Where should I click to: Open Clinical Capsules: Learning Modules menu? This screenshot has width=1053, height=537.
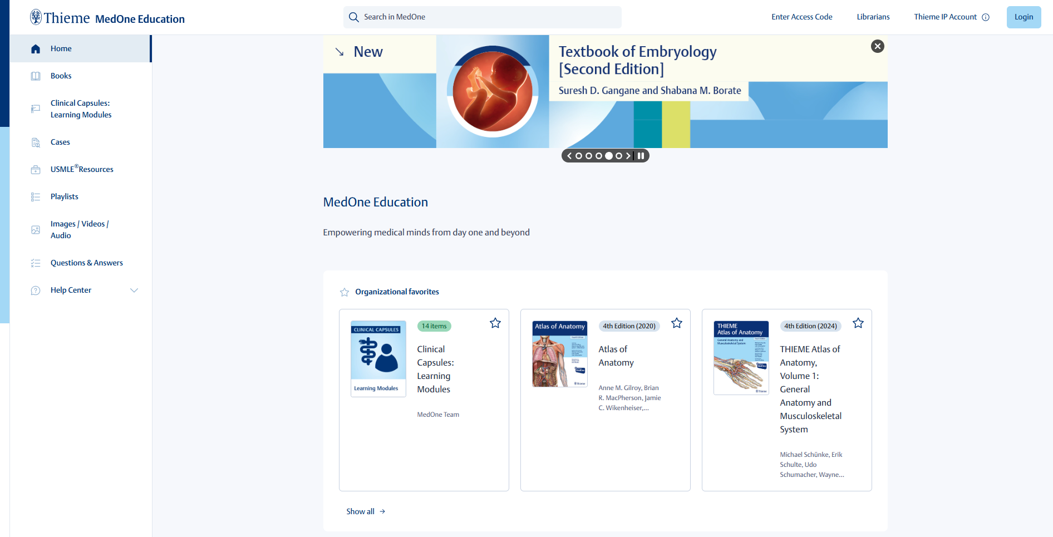tap(81, 109)
